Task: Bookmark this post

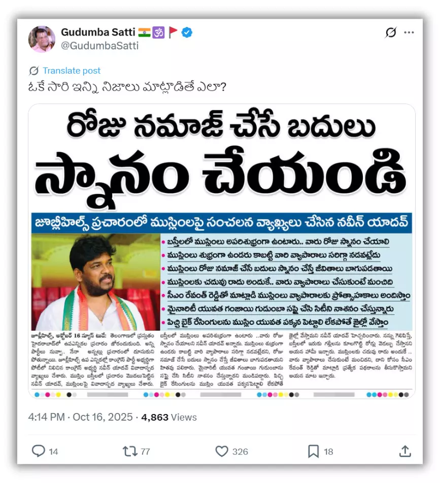Action: click(313, 451)
